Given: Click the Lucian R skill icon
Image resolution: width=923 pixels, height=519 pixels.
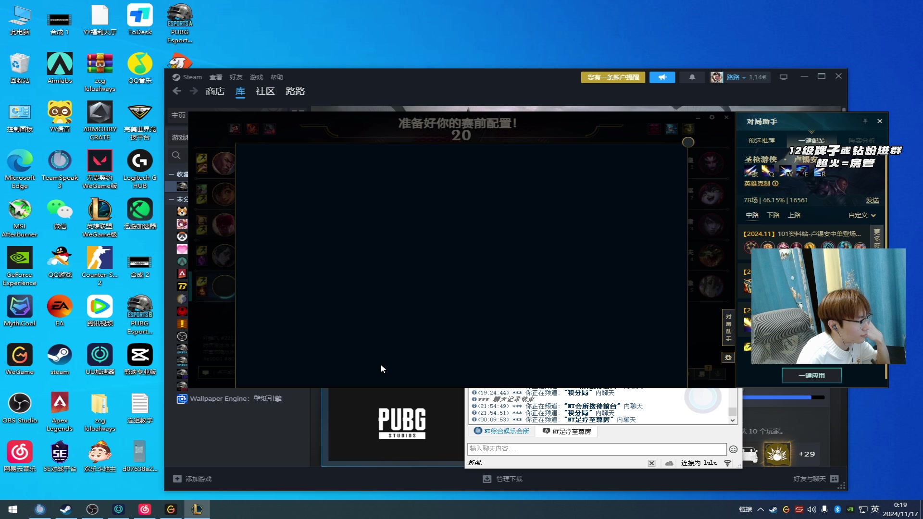Looking at the screenshot, I should tap(820, 171).
